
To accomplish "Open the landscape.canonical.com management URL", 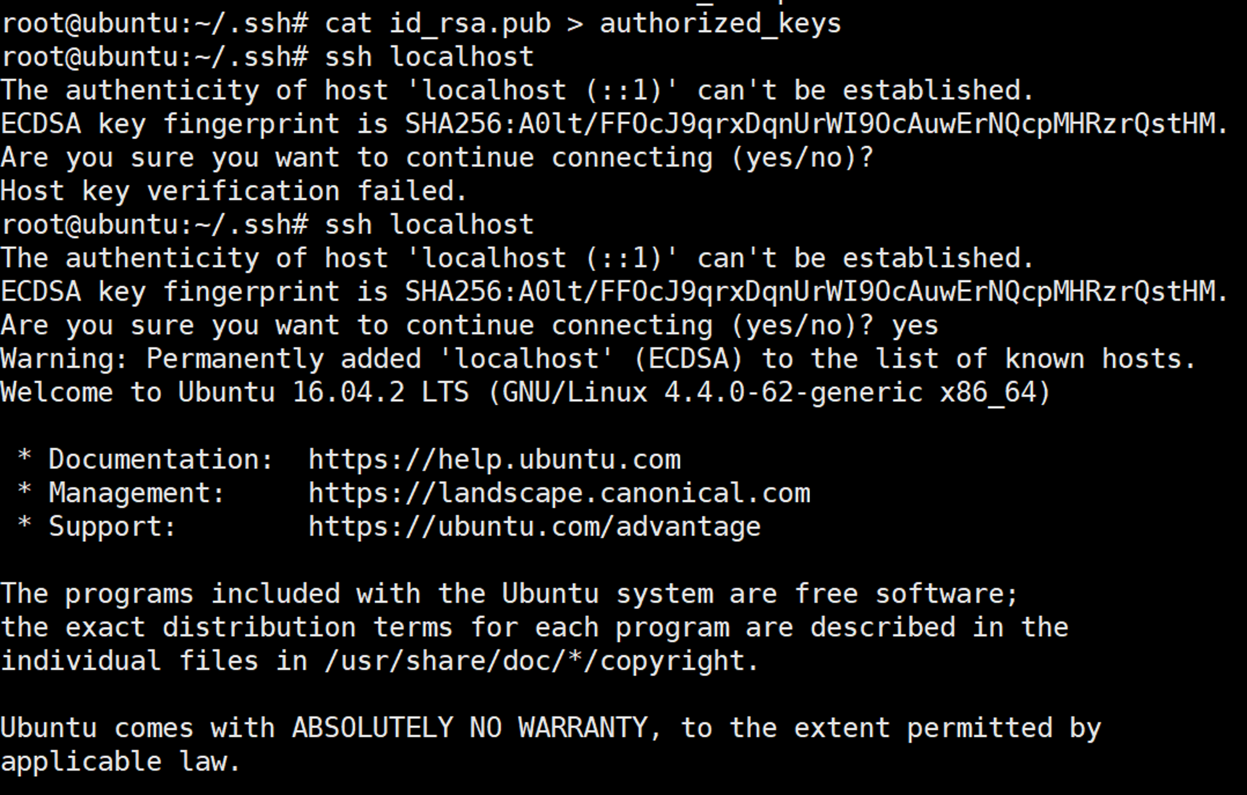I will (x=559, y=494).
